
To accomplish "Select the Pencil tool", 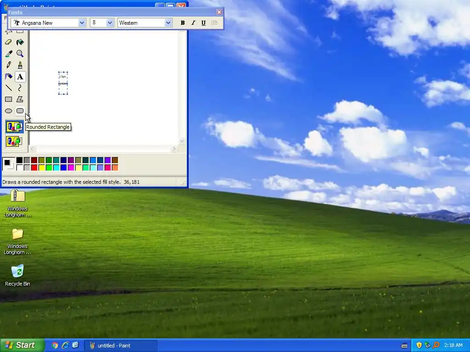I will tap(8, 65).
